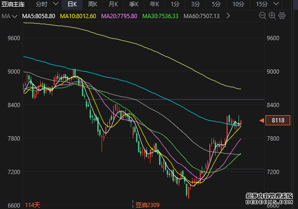Image resolution: width=298 pixels, height=209 pixels.
Task: Switch to 15分 interval tab
Action: [262, 4]
